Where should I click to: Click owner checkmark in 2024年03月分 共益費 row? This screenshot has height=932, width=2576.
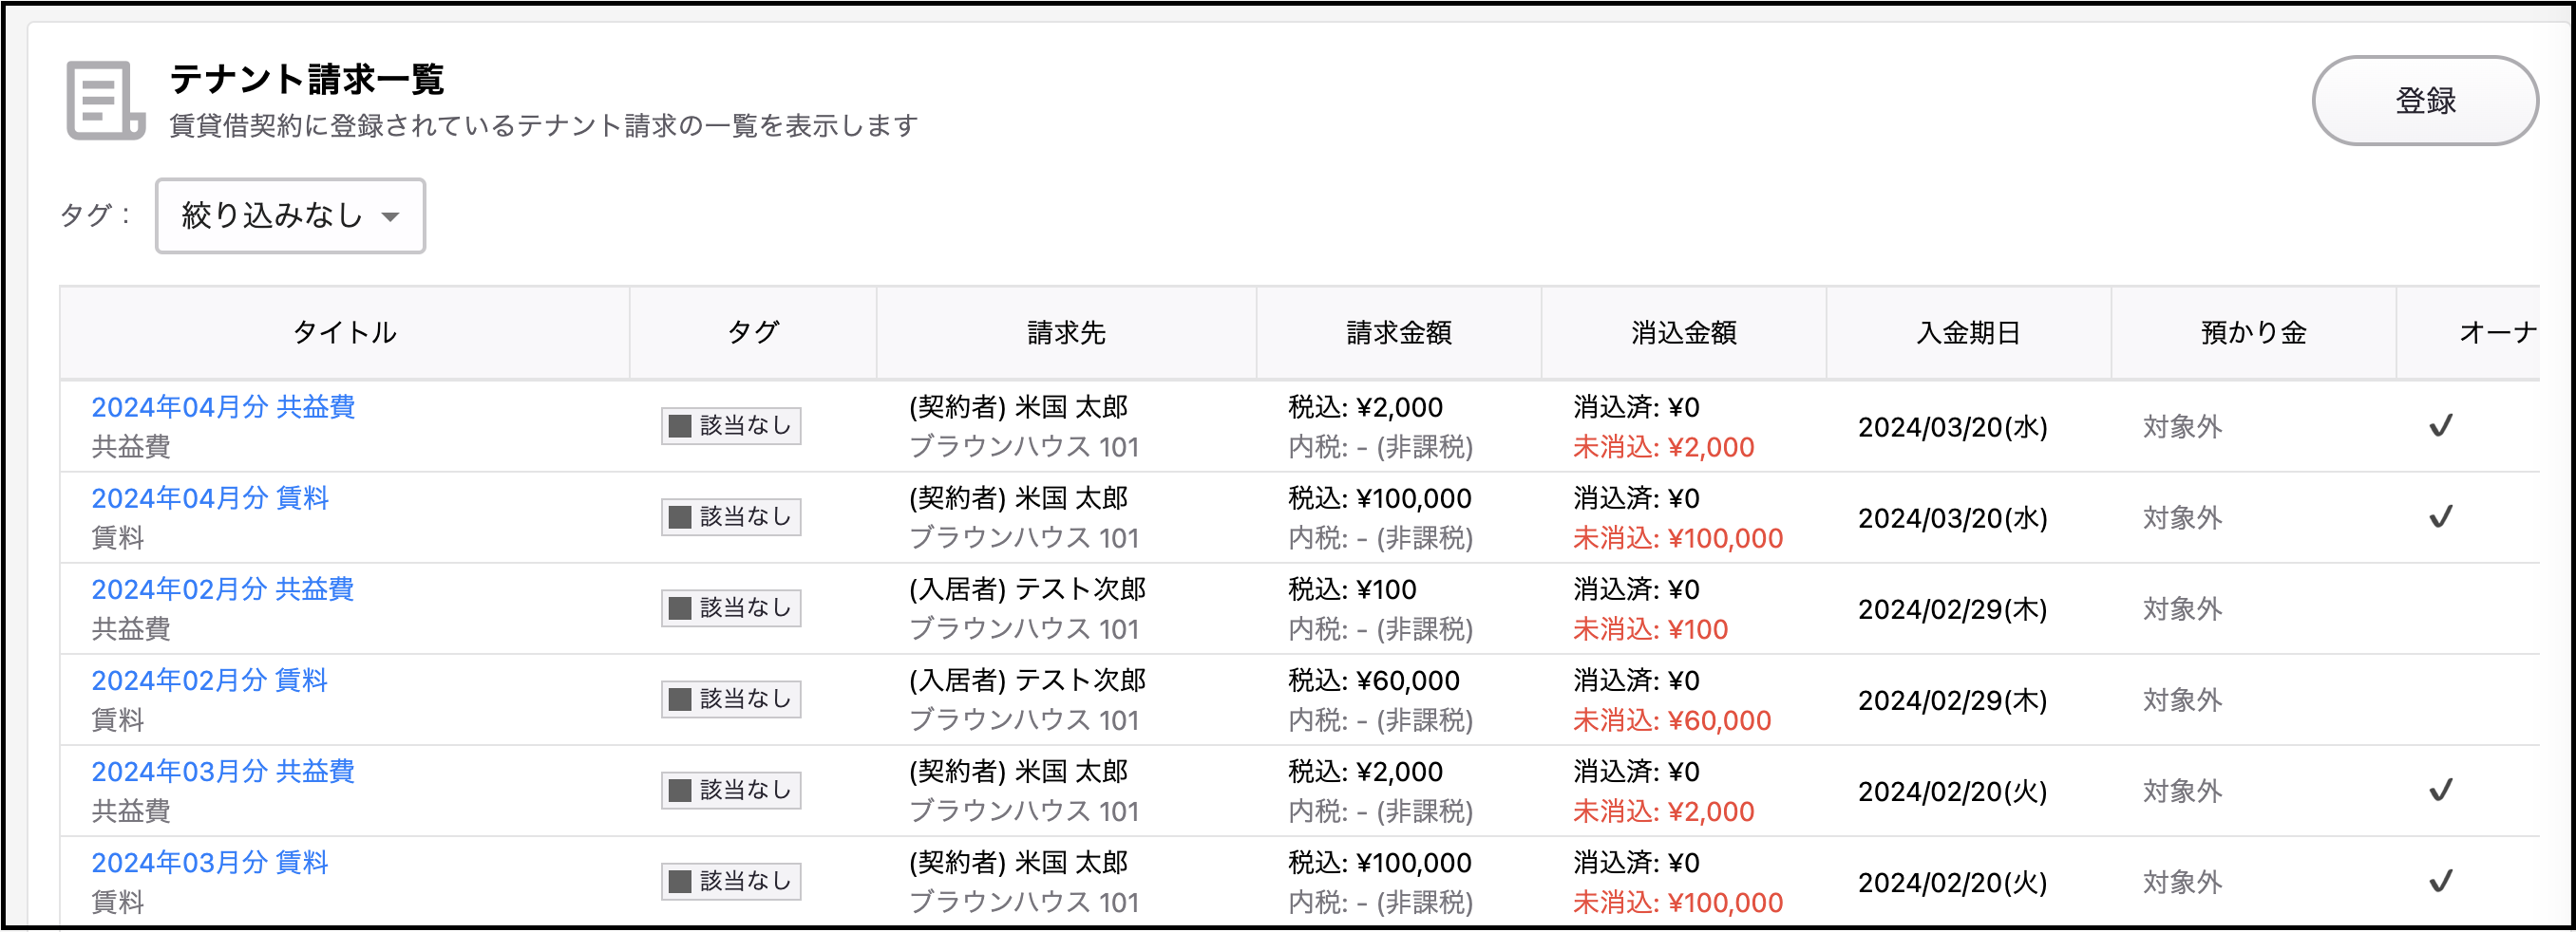click(2441, 791)
